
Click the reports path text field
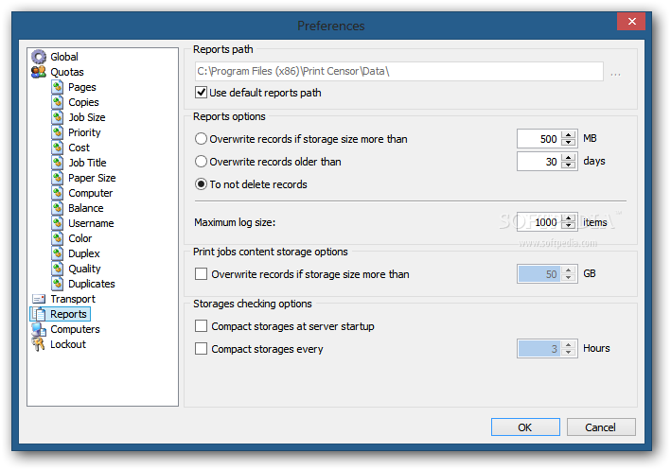(398, 71)
